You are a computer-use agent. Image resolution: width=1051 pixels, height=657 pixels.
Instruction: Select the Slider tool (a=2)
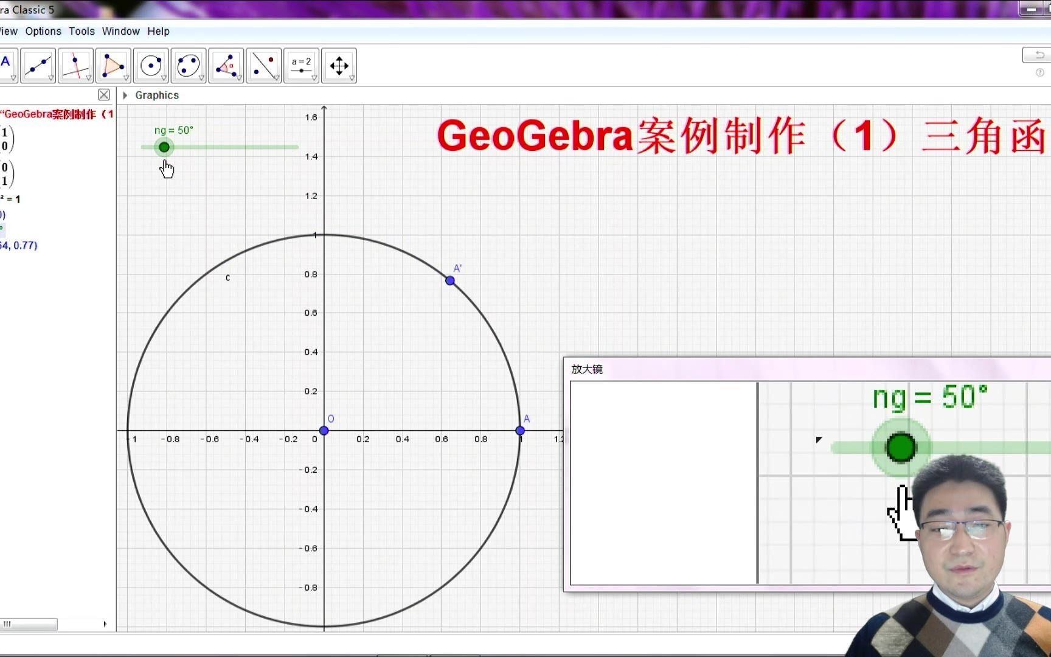[x=301, y=64]
